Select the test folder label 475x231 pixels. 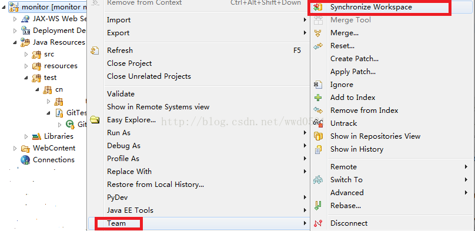tap(51, 78)
